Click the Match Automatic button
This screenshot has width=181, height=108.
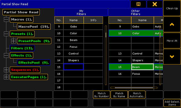pyautogui.click(x=137, y=95)
